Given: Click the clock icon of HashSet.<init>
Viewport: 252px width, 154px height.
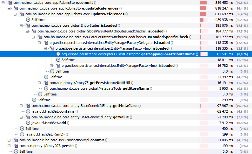Looking at the screenshot, I should pyautogui.click(x=22, y=134).
